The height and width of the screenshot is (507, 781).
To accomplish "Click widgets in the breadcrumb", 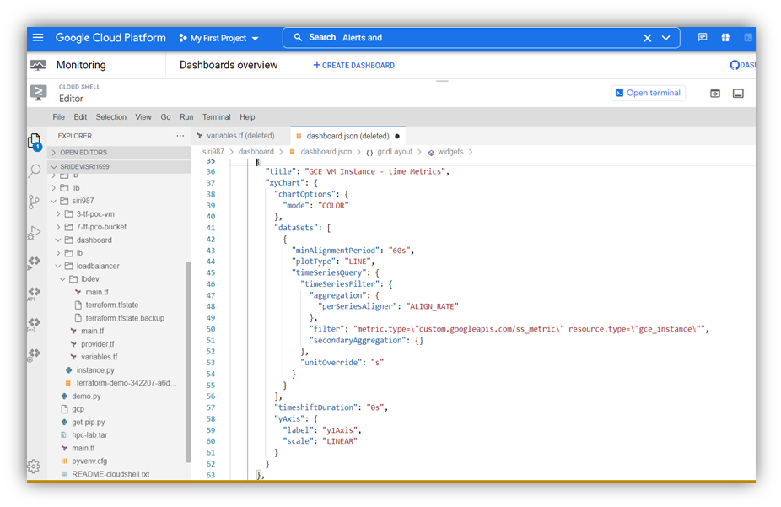I will point(450,152).
